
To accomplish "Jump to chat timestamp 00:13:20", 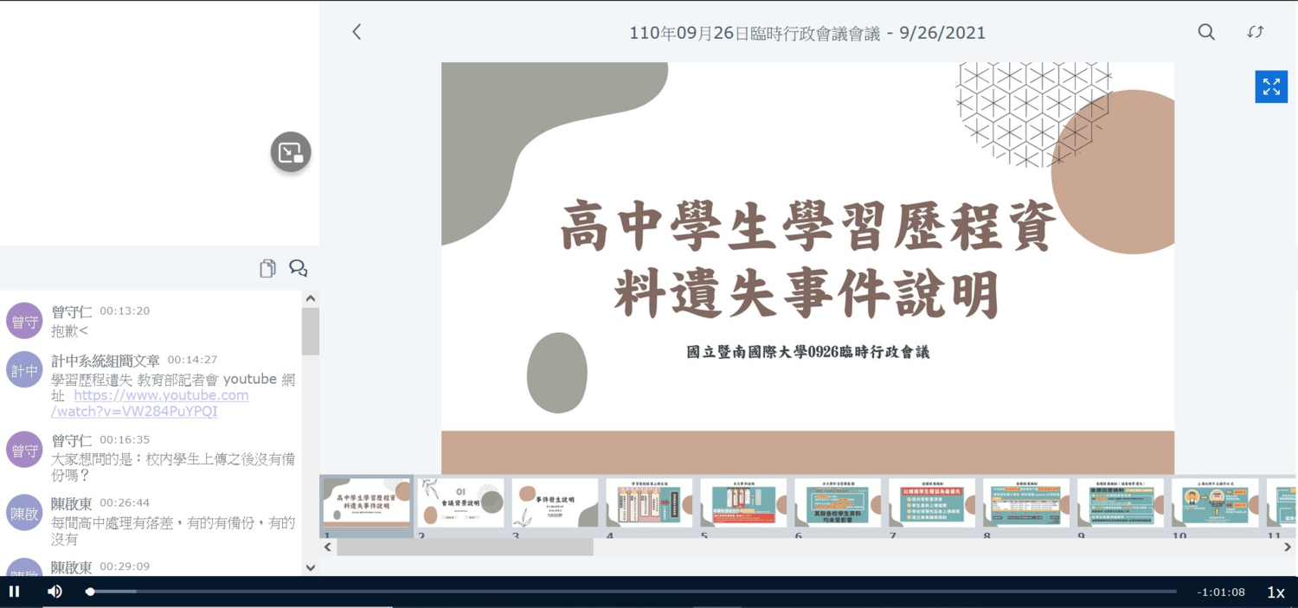I will [x=125, y=310].
